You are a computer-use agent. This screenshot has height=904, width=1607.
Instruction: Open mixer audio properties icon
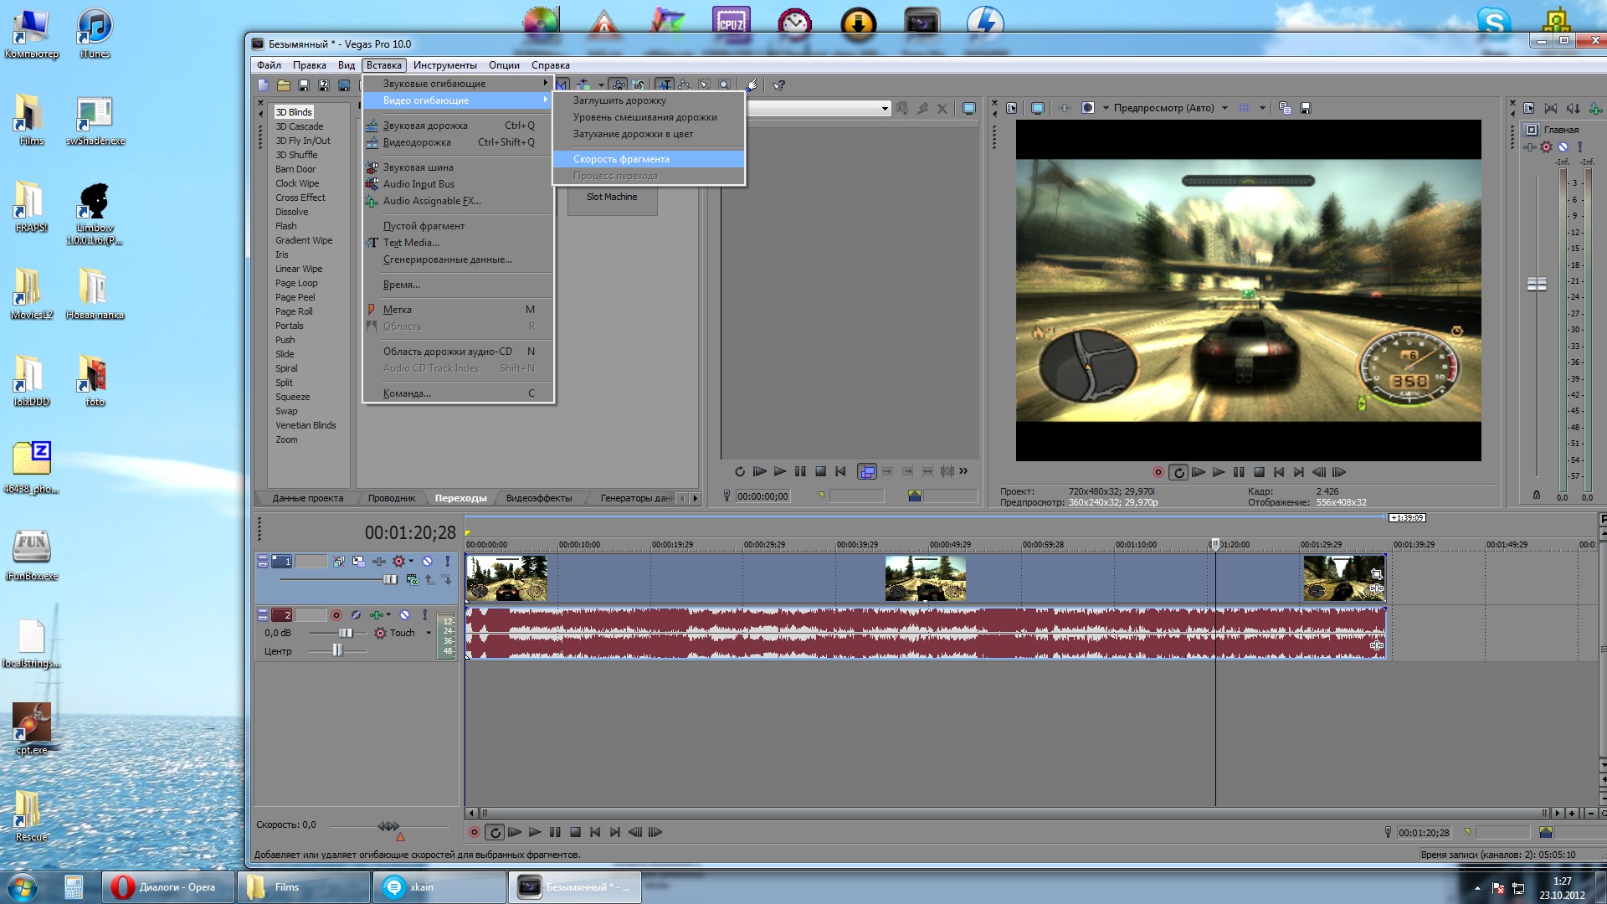1529,109
